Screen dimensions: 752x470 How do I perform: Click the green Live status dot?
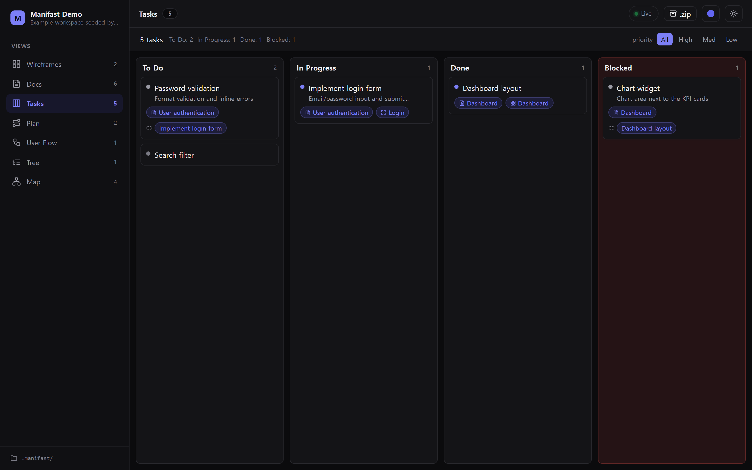[636, 14]
